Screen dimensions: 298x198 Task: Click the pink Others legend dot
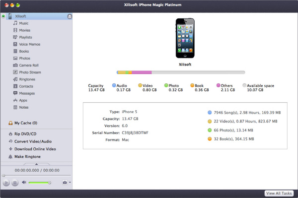point(219,85)
